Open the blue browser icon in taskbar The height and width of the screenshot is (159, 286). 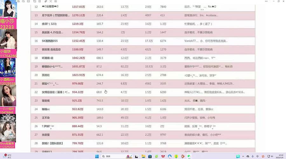(x=170, y=156)
